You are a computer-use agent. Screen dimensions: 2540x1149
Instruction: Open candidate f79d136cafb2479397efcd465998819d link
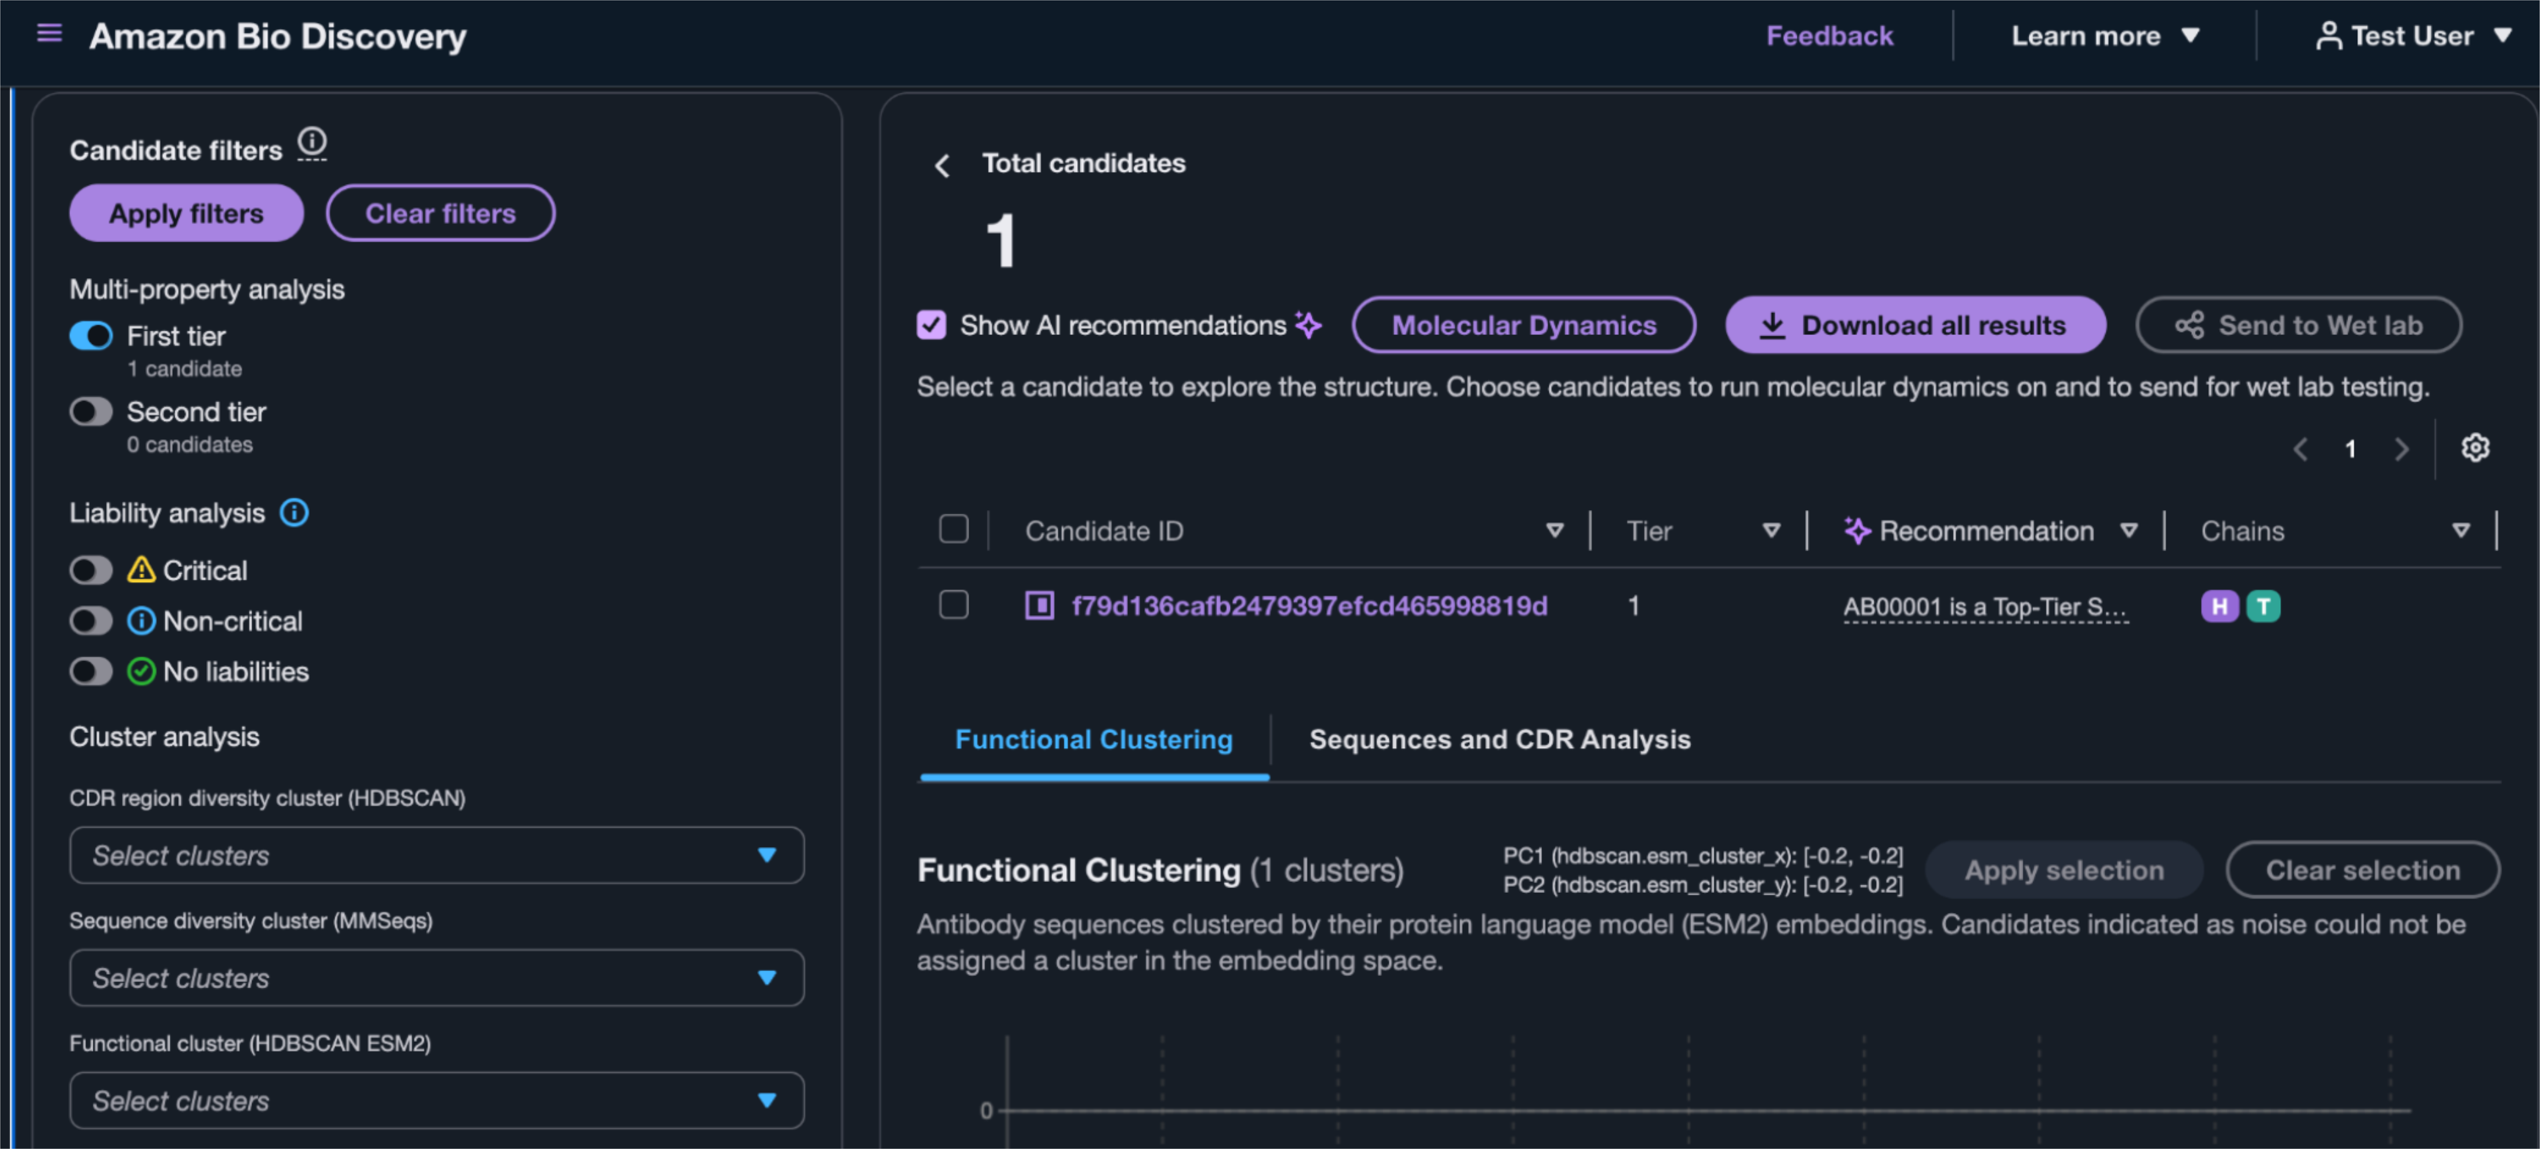coord(1309,606)
